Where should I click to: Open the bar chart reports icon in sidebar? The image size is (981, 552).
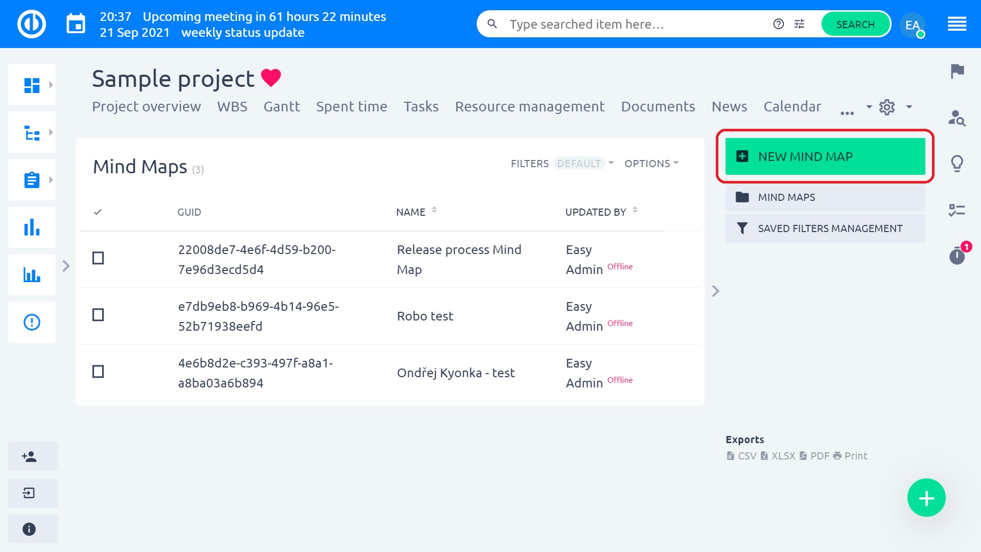coord(32,227)
